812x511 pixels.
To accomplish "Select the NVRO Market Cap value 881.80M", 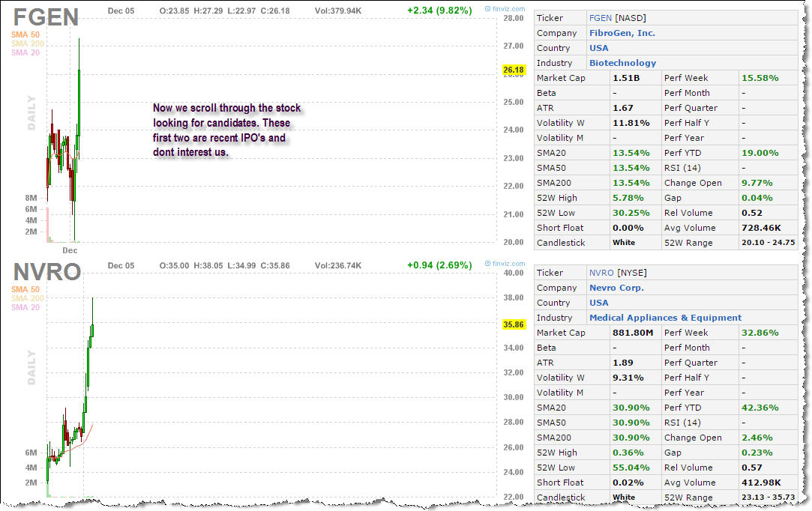I will [x=633, y=333].
